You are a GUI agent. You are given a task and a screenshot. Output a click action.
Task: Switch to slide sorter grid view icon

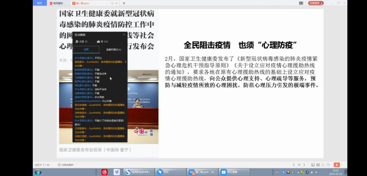318,165
